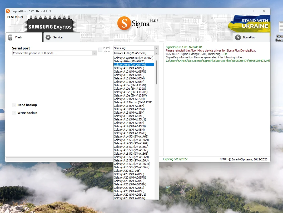Image resolution: width=283 pixels, height=213 pixels.
Task: Switch to the Flash tab
Action: (24, 37)
